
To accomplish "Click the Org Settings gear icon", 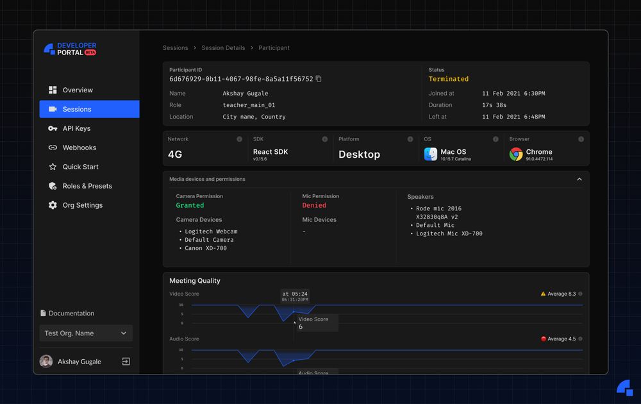I will (53, 205).
